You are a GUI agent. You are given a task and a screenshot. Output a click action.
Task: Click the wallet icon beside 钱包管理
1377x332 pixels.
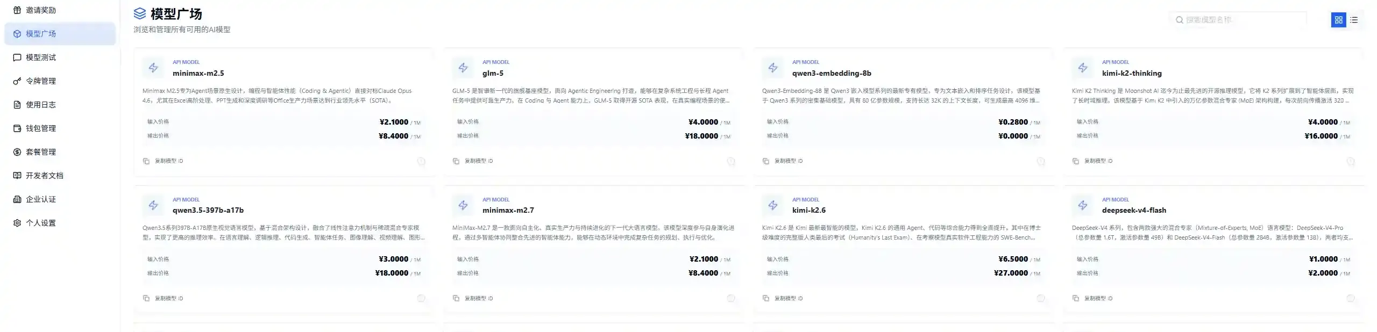click(x=17, y=128)
